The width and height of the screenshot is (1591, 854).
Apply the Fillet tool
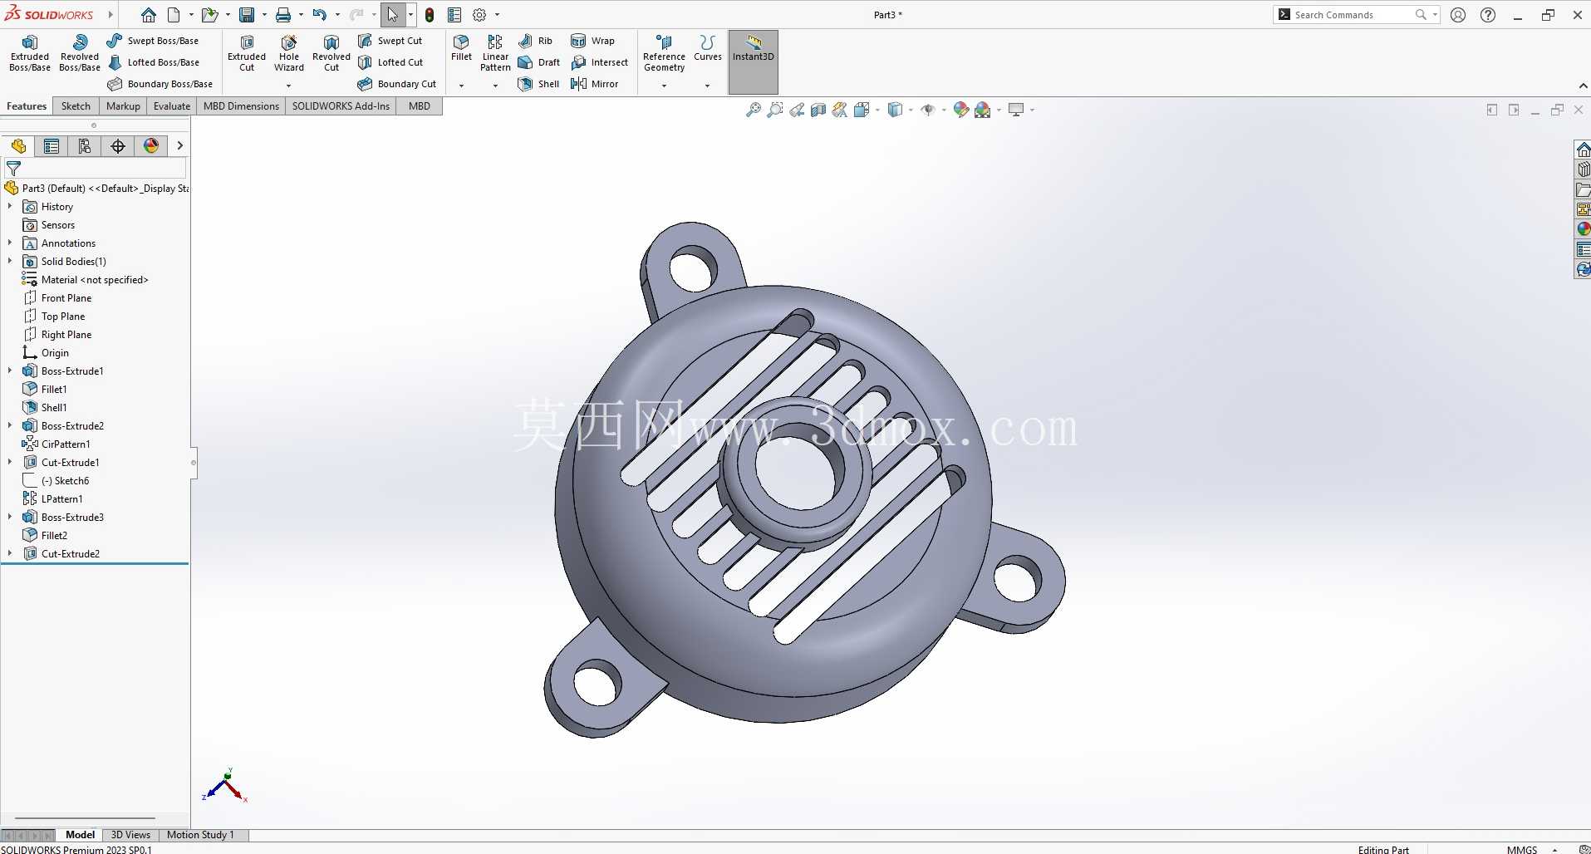(461, 48)
